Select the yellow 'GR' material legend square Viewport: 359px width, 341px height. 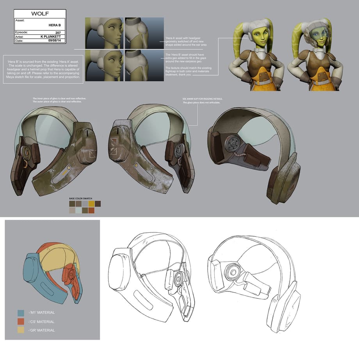[x=21, y=330]
